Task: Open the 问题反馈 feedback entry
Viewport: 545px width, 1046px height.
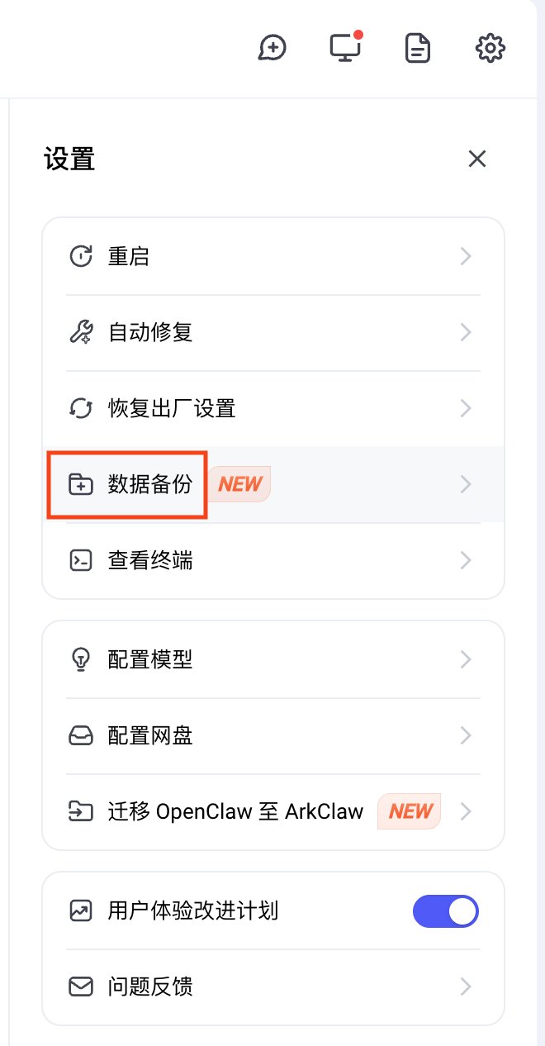Action: 150,987
